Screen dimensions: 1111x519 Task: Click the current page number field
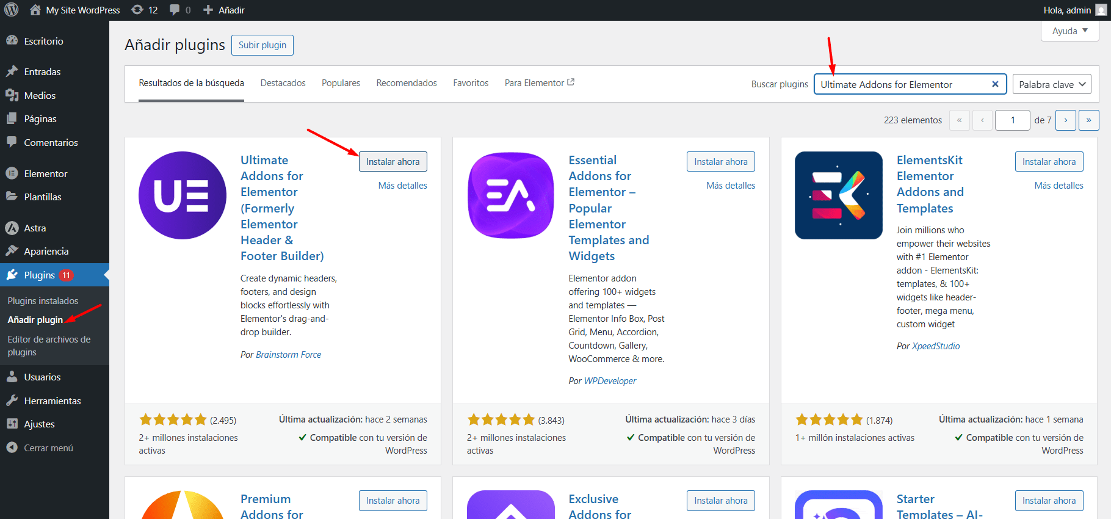click(x=1013, y=120)
